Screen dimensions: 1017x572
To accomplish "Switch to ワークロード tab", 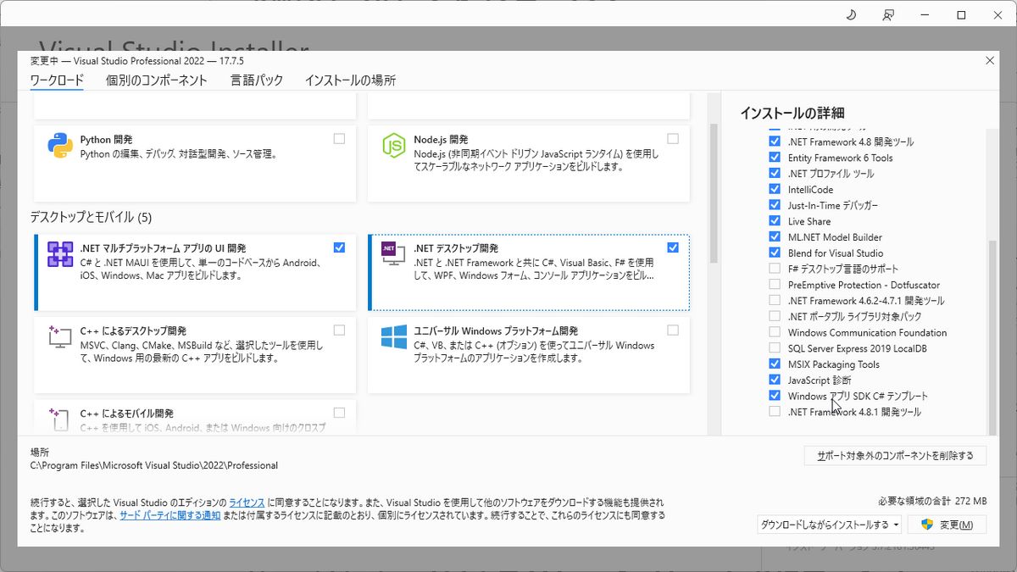I will click(57, 81).
